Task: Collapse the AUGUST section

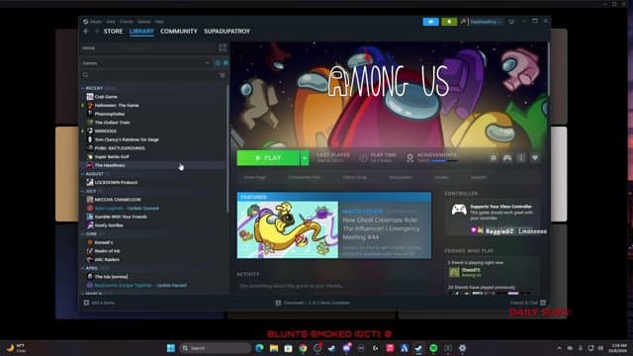Action: pyautogui.click(x=82, y=174)
